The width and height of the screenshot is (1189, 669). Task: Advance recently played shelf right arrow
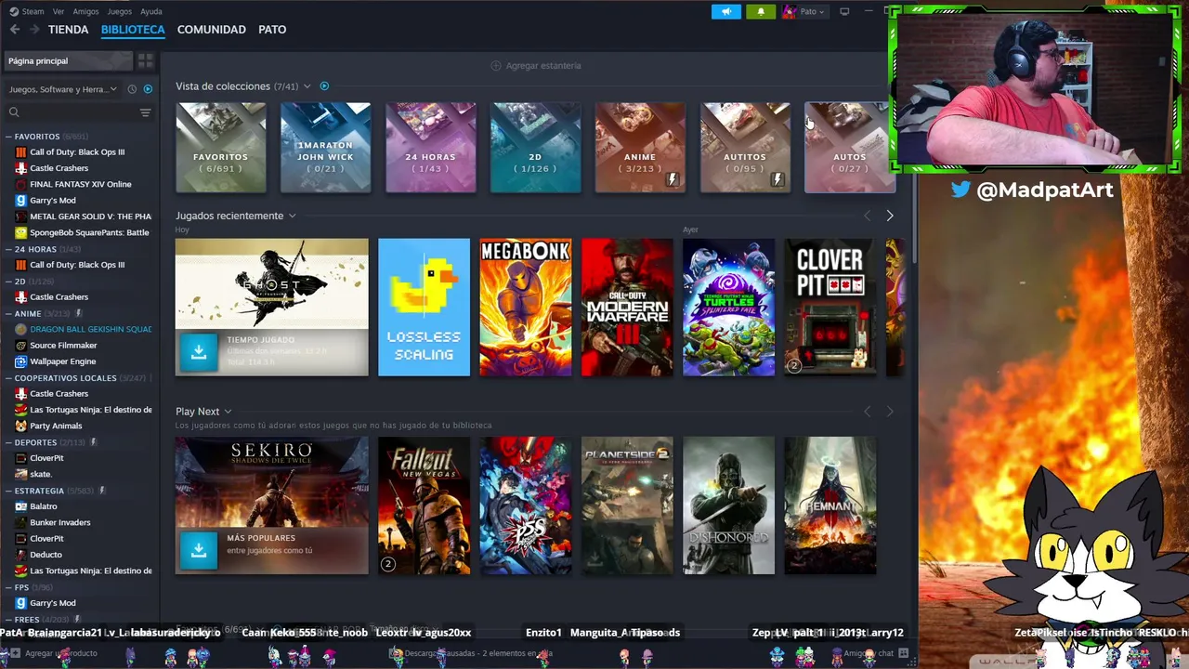[889, 216]
